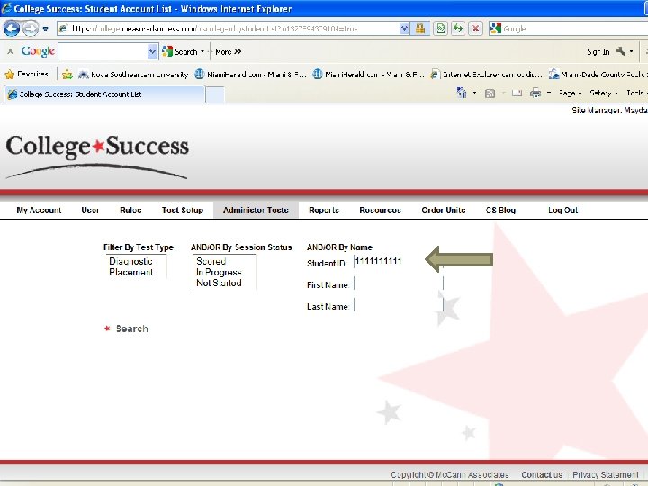Click the Print icon in command bar

click(535, 93)
